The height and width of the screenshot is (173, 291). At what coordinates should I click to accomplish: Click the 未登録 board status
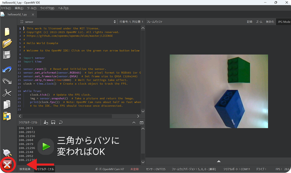(134, 169)
